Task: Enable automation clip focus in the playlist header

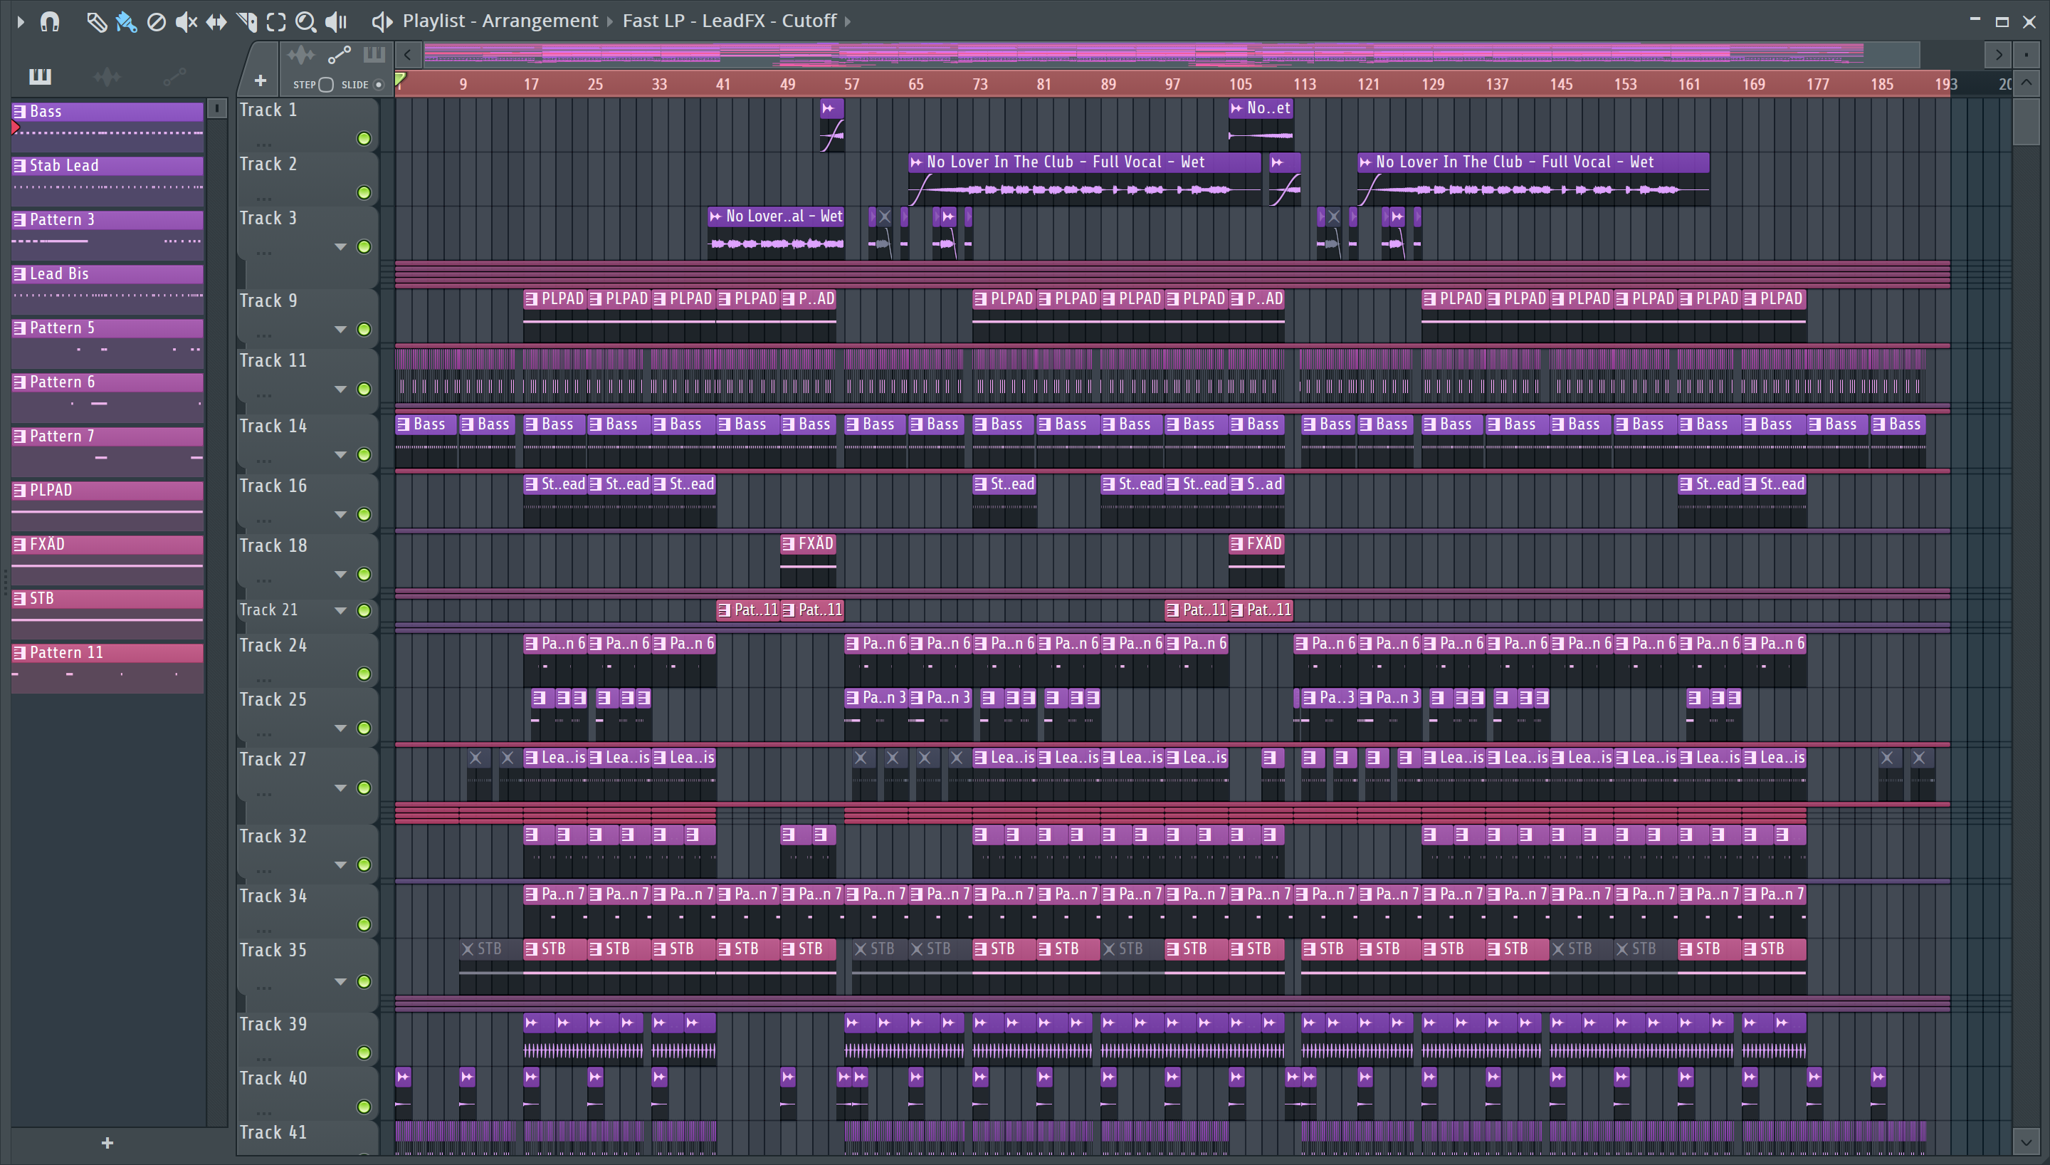Action: pyautogui.click(x=339, y=56)
